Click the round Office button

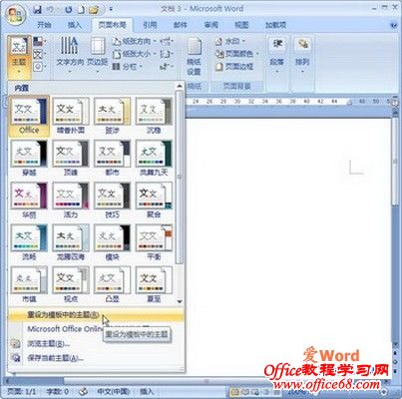(x=16, y=15)
